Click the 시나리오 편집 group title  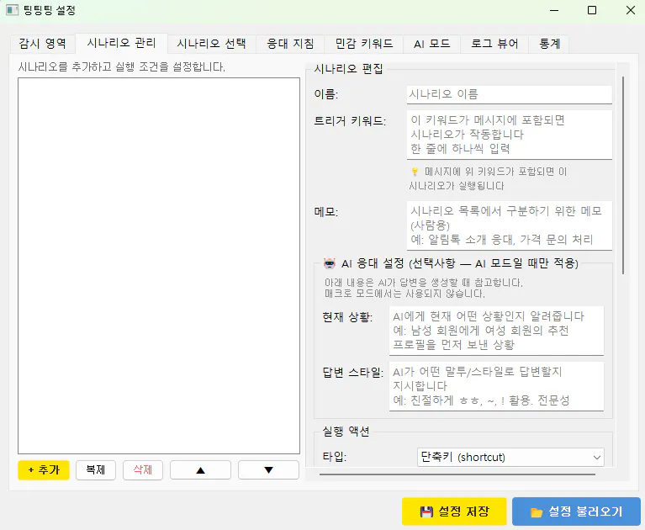click(x=348, y=68)
